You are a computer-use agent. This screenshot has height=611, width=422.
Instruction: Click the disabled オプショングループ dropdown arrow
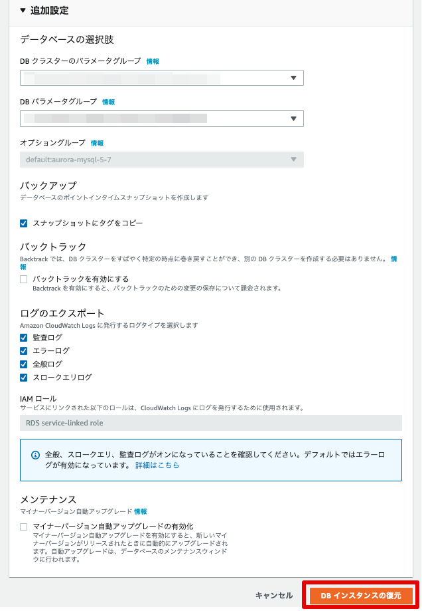click(294, 160)
